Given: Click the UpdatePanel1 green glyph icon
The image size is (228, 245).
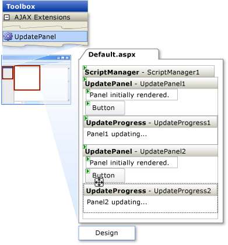Looking at the screenshot, I should [x=85, y=79].
